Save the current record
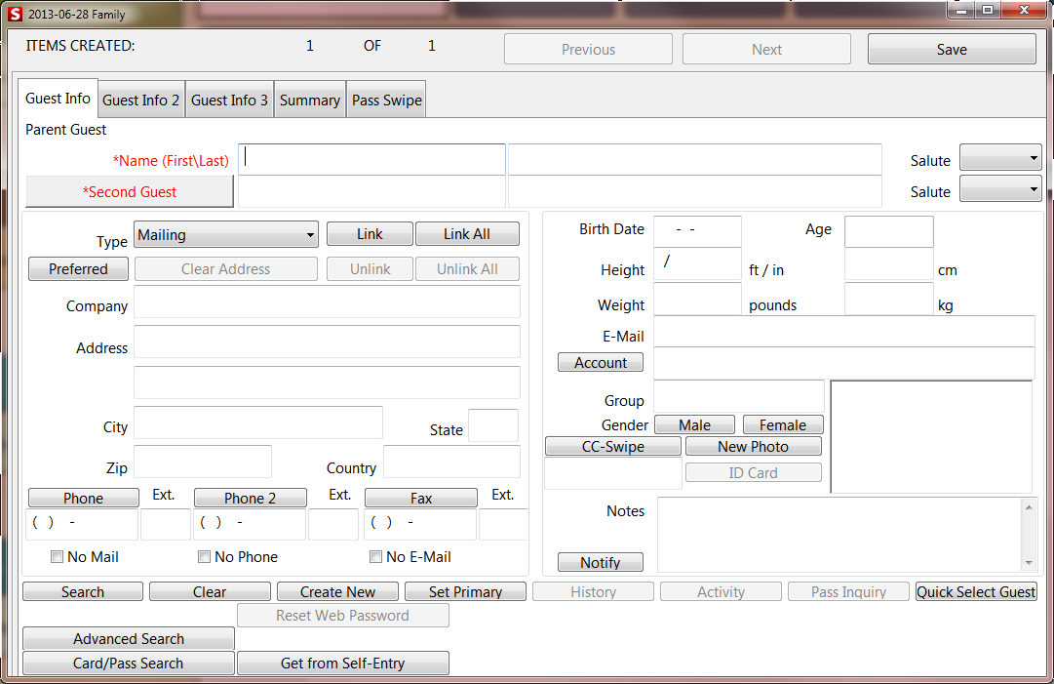Viewport: 1054px width, 684px height. (x=951, y=48)
